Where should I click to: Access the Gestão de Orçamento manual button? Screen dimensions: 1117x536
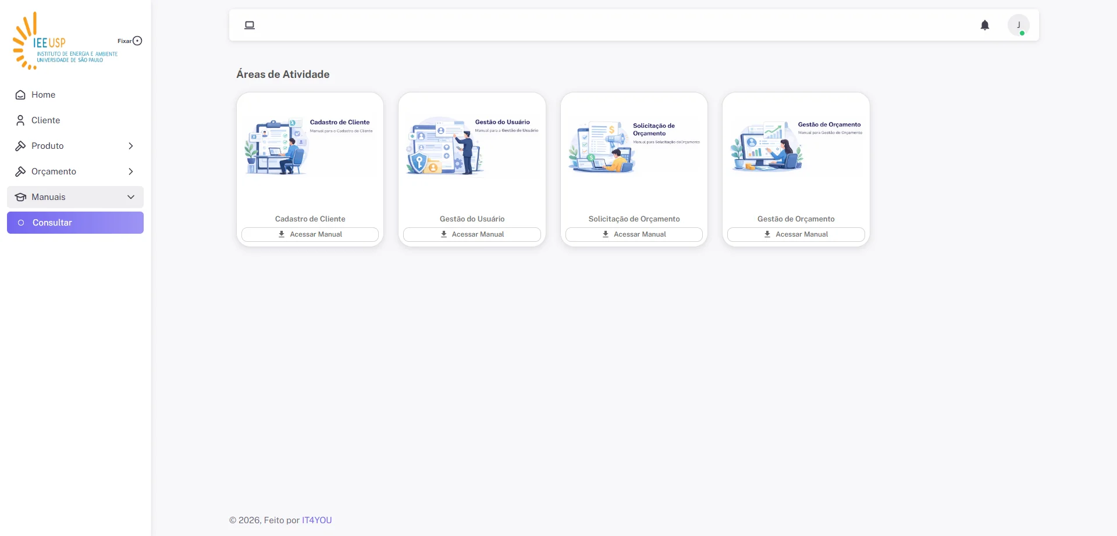796,234
